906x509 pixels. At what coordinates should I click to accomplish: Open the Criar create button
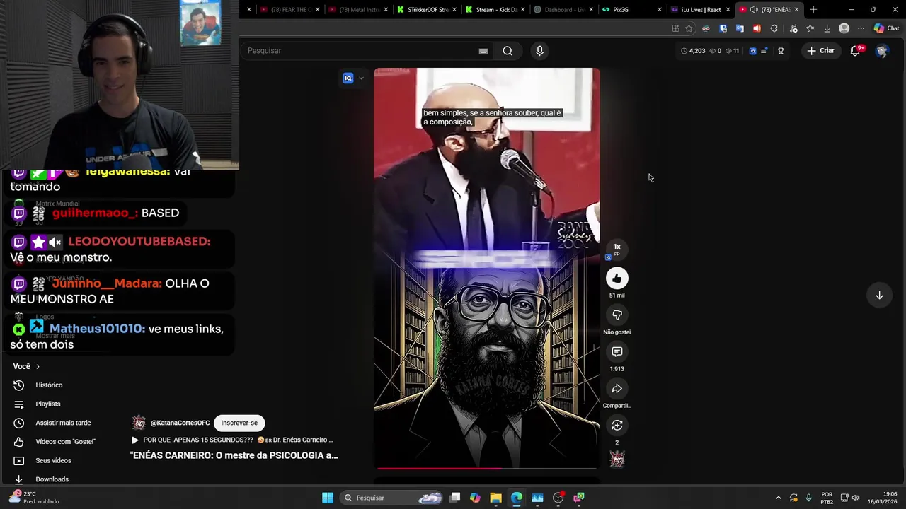(821, 51)
